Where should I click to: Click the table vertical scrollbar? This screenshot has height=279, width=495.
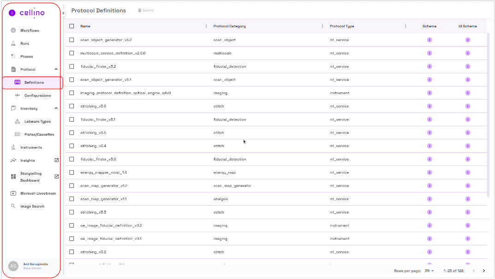coord(488,115)
